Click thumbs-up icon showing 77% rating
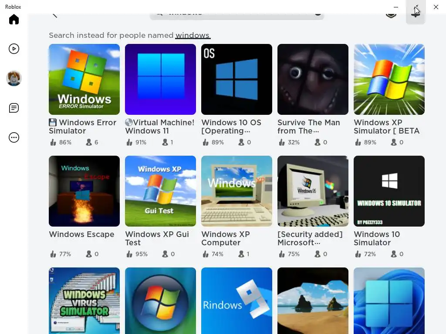This screenshot has width=446, height=334. [x=53, y=254]
